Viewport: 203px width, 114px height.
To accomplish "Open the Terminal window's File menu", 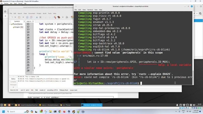I will [75, 10].
